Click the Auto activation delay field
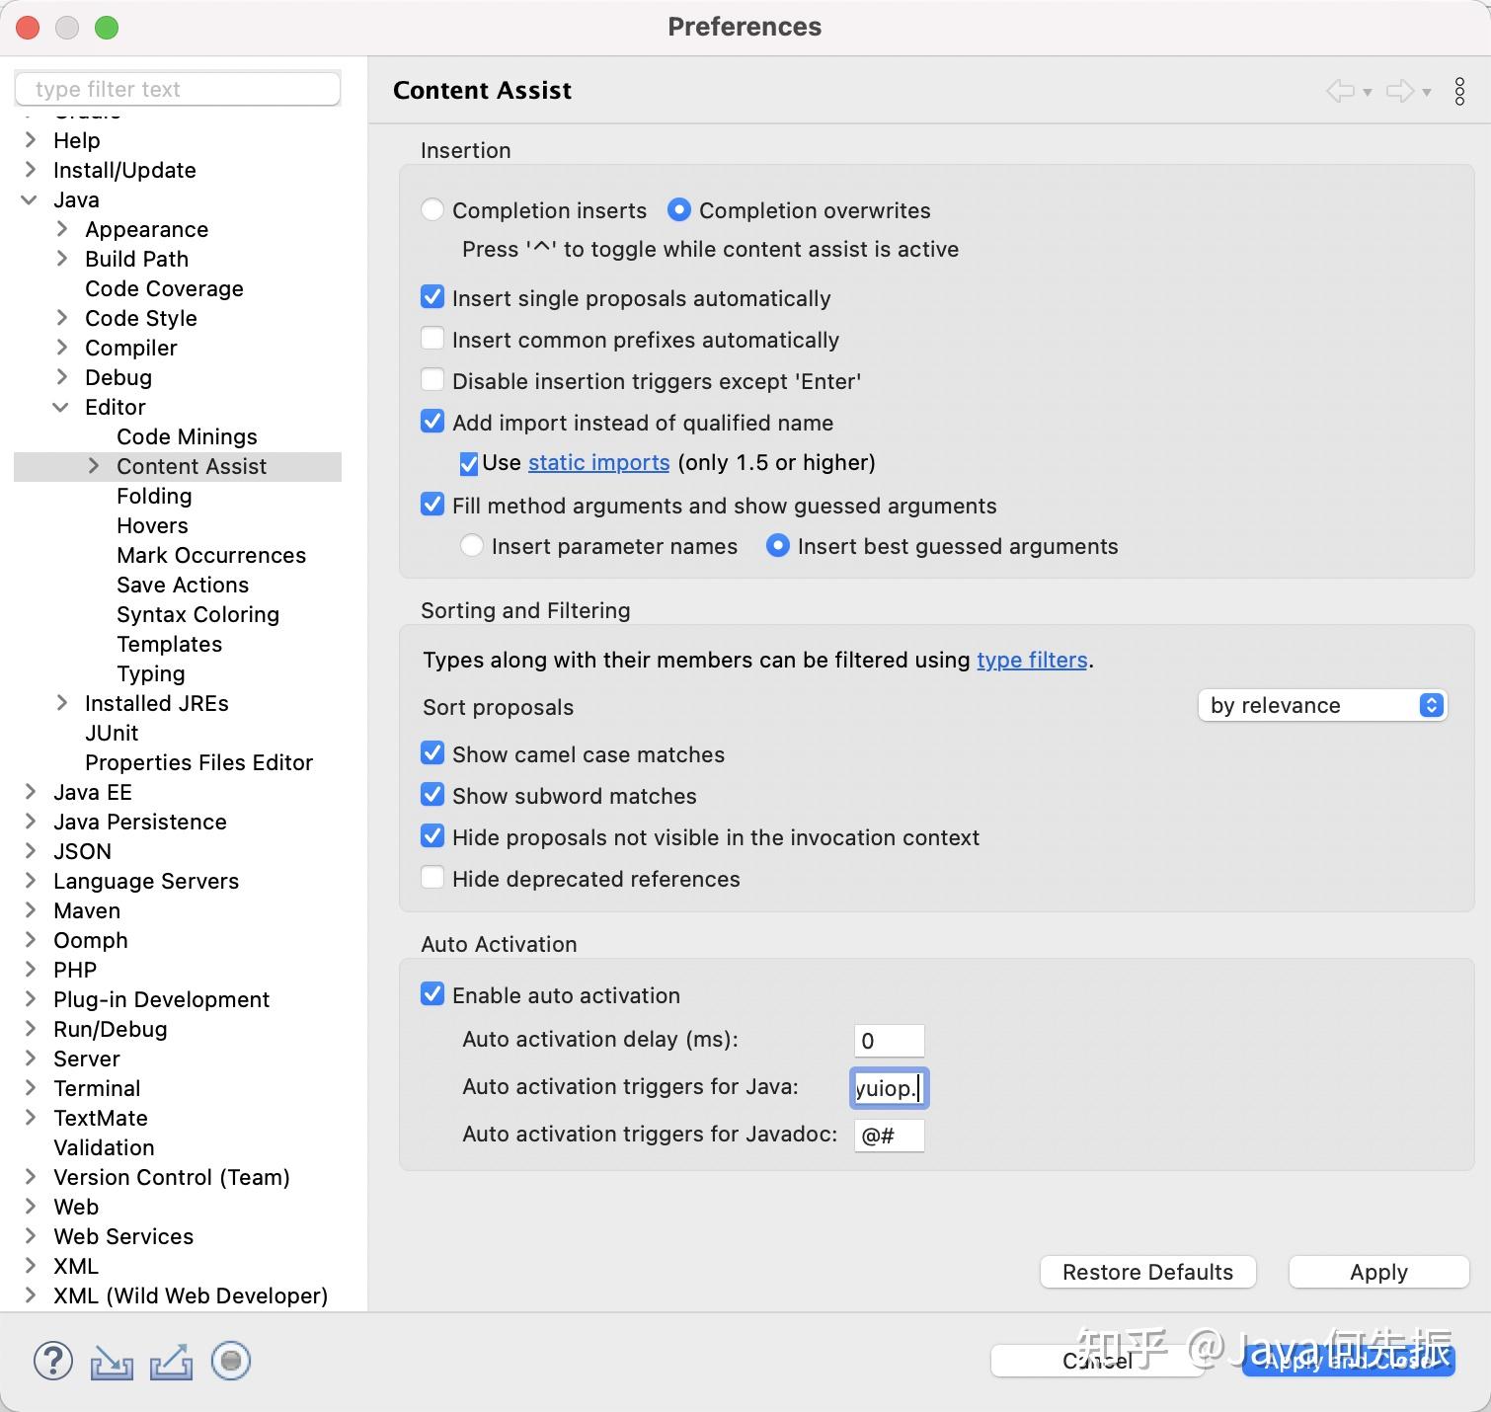This screenshot has height=1412, width=1491. [889, 1041]
